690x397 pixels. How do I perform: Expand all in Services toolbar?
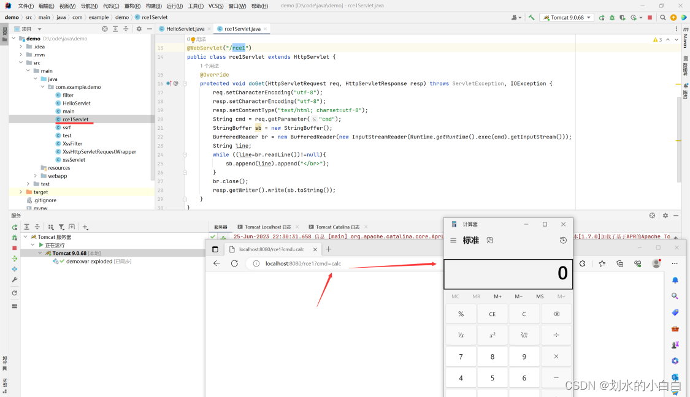tap(27, 227)
